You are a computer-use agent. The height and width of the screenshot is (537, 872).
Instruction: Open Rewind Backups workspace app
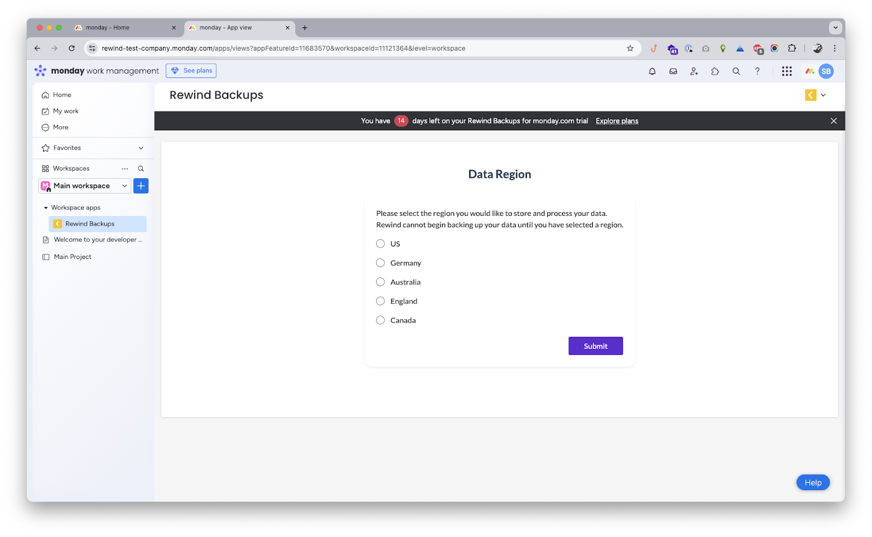click(98, 224)
